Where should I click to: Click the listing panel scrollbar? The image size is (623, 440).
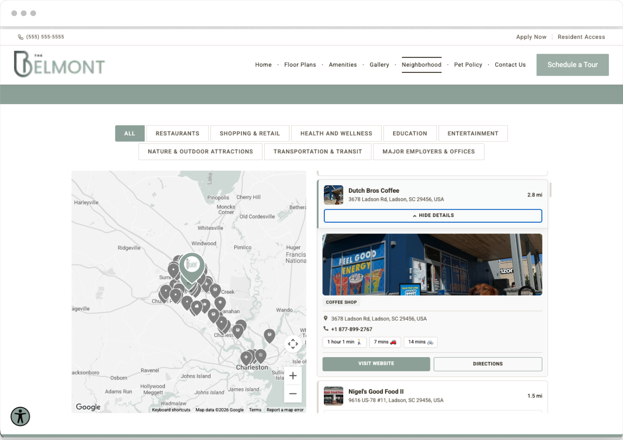point(550,189)
